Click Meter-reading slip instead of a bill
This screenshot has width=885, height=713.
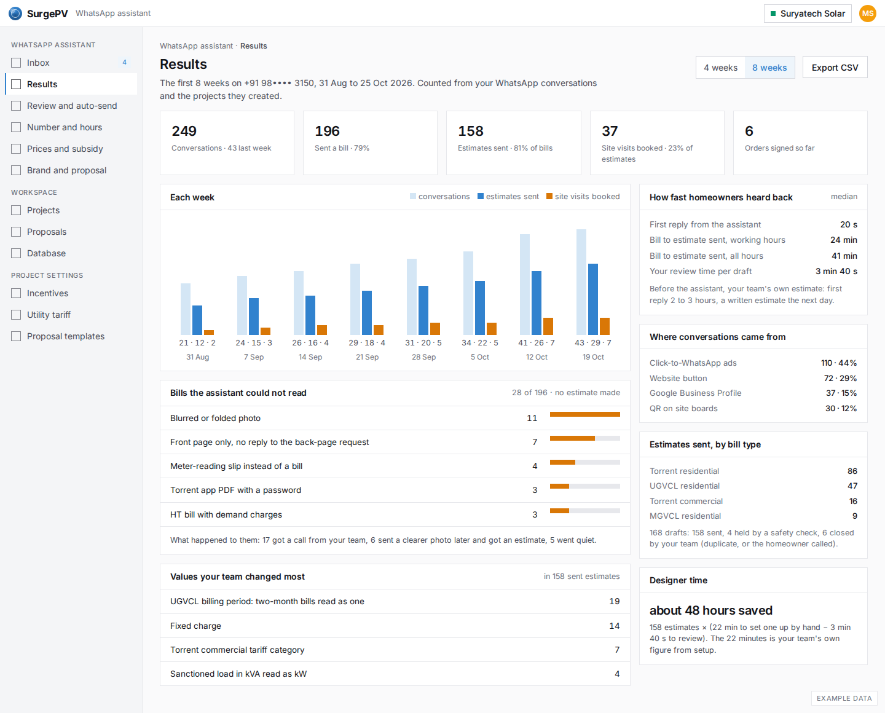[395, 466]
